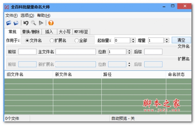Image resolution: width=195 pixels, height=125 pixels.
Task: Click the 起始量 input field
Action: 122,40
